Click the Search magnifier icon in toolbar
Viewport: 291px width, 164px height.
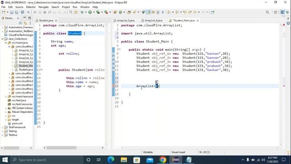tap(267, 12)
